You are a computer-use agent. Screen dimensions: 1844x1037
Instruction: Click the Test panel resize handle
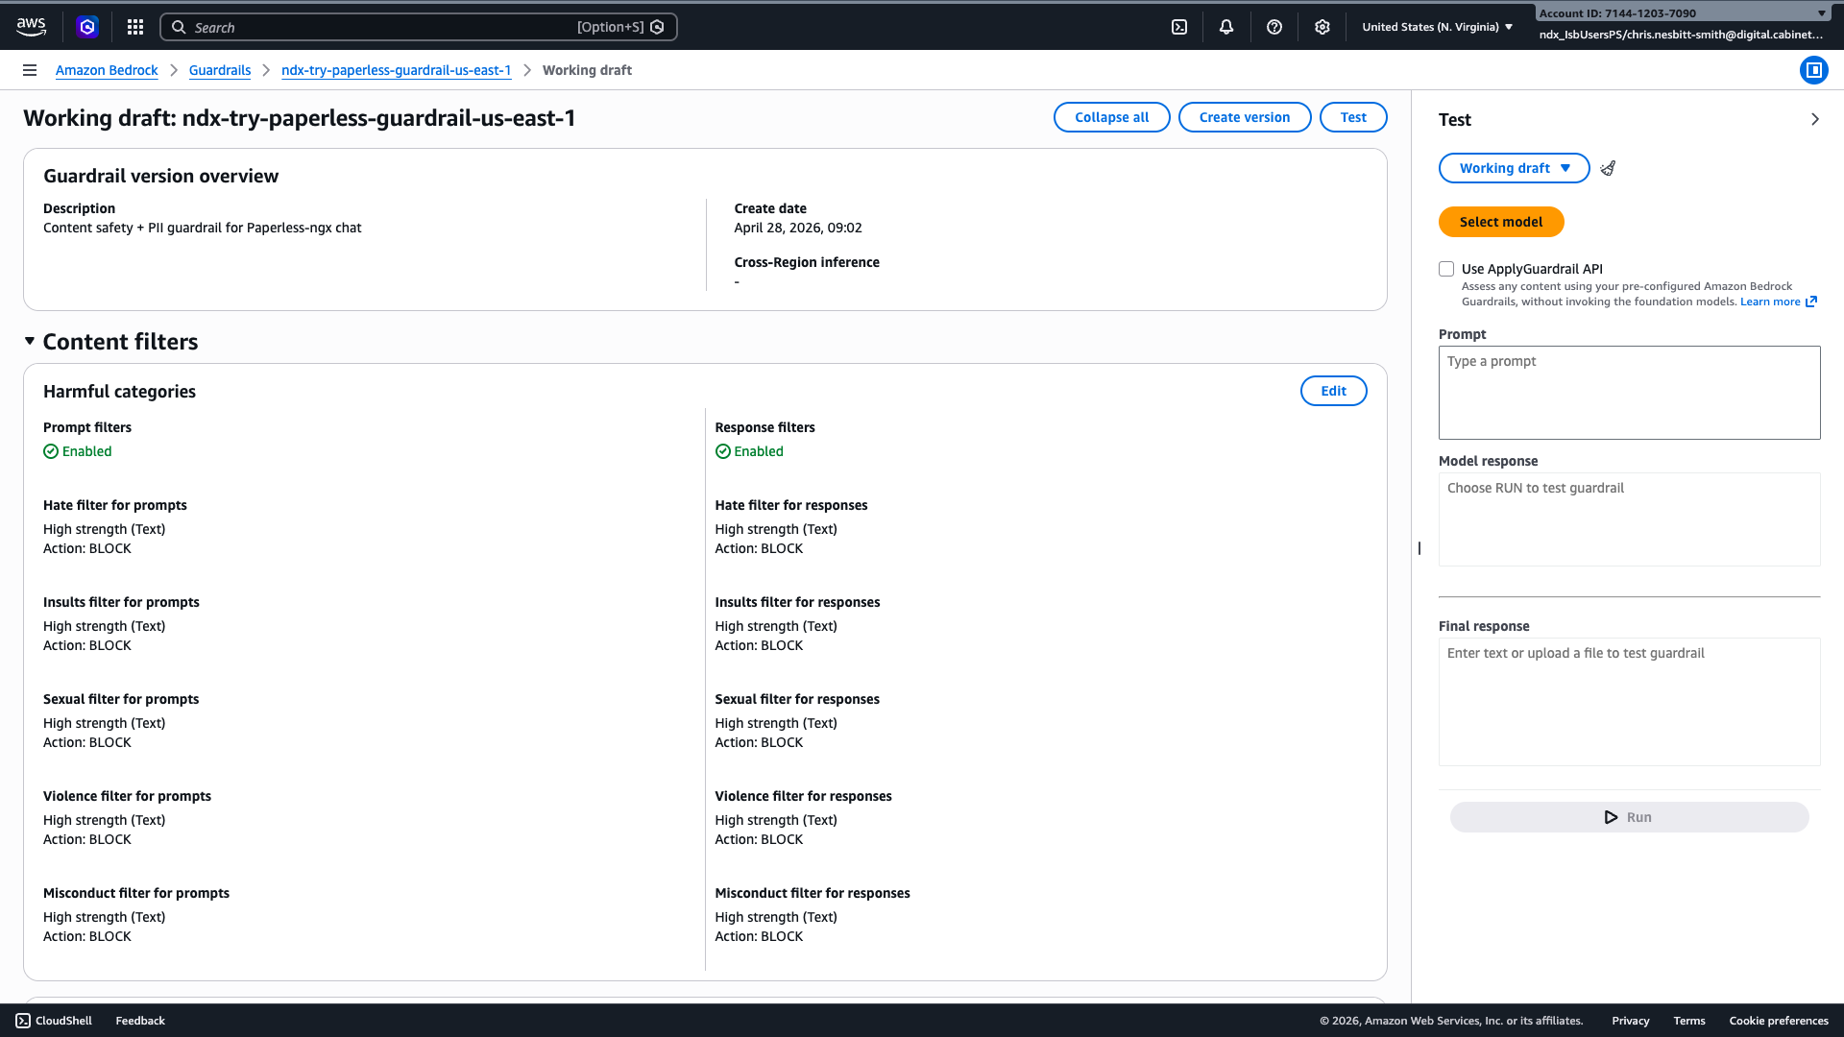tap(1419, 548)
